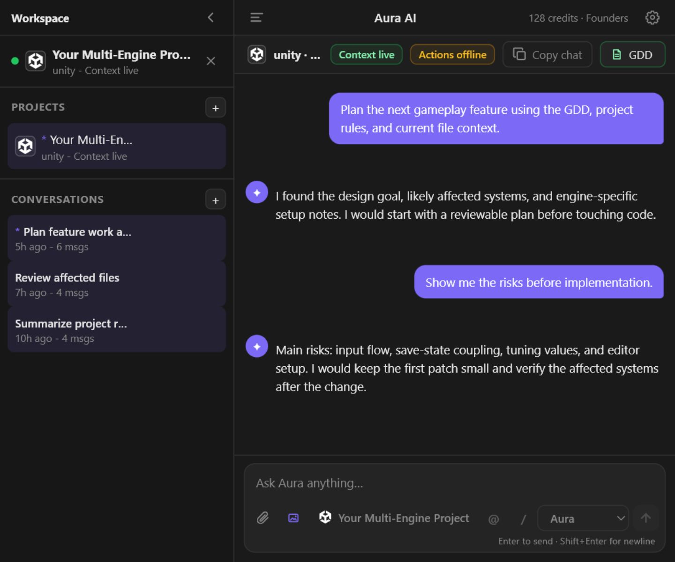Click the unity · ... label in header
The height and width of the screenshot is (562, 675).
click(x=297, y=55)
